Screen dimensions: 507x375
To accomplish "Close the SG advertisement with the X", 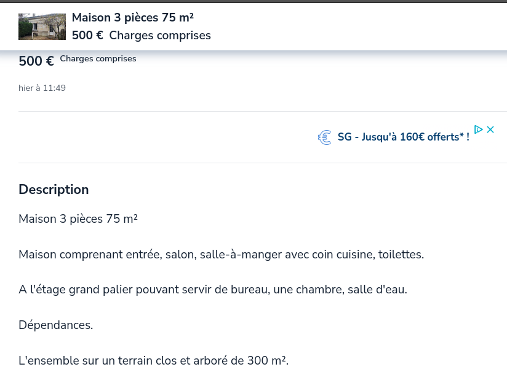I will 490,130.
